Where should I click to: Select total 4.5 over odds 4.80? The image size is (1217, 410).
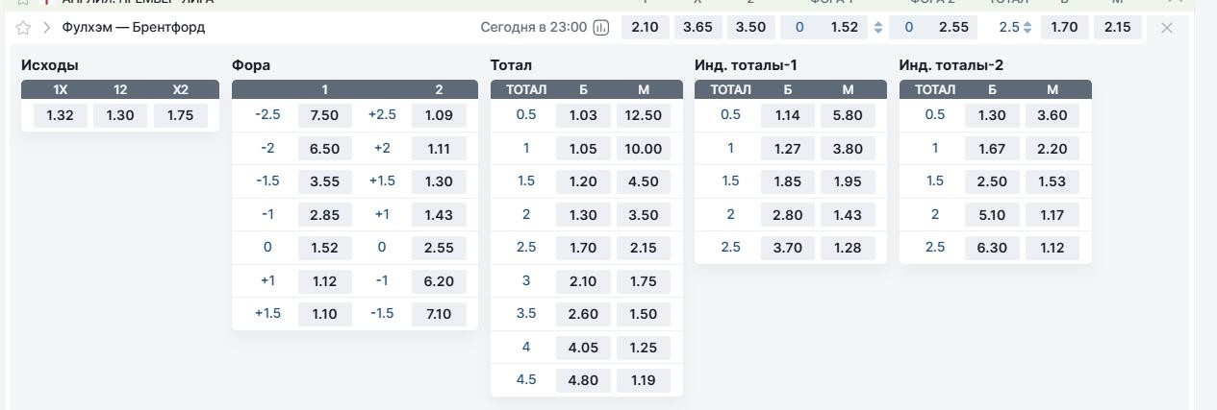click(x=583, y=380)
